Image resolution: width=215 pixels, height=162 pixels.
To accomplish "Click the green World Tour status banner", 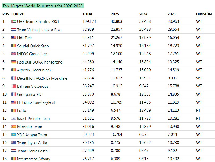I will tap(43, 6).
